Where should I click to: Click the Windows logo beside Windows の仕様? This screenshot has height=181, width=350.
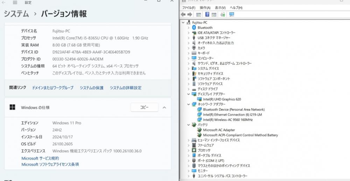pyautogui.click(x=13, y=107)
